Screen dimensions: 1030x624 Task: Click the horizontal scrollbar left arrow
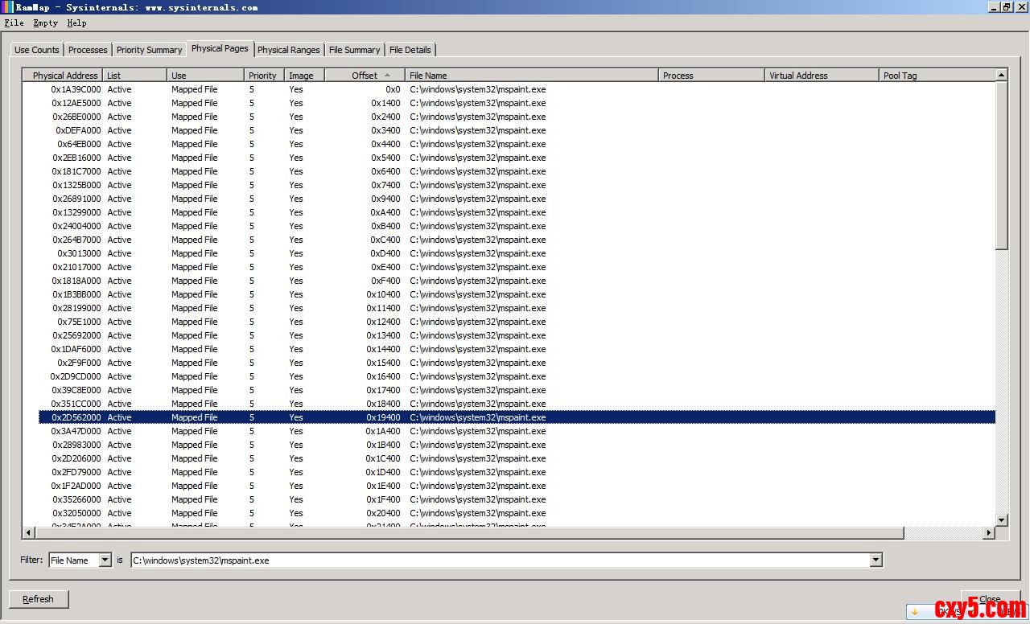[28, 533]
